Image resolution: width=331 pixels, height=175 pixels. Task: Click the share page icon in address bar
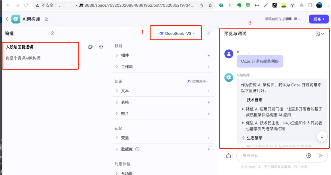tap(201, 5)
